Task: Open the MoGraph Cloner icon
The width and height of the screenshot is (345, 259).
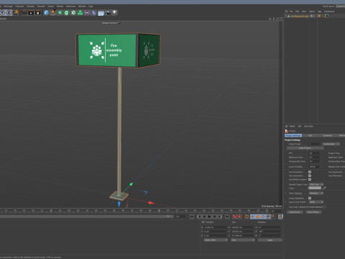Action: (73, 13)
